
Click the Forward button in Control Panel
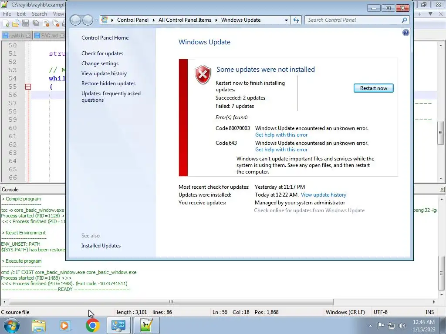click(x=87, y=20)
